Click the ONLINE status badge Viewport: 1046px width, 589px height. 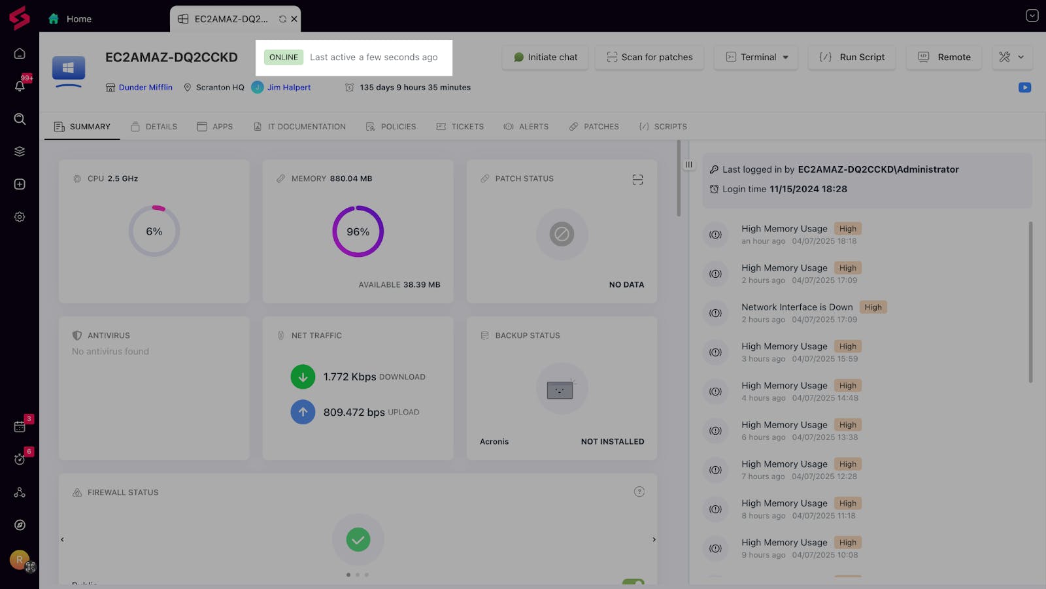click(x=284, y=58)
